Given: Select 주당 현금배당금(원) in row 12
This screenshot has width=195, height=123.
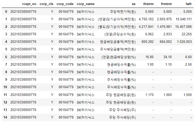Looking at the screenshot, I should click(121, 102).
